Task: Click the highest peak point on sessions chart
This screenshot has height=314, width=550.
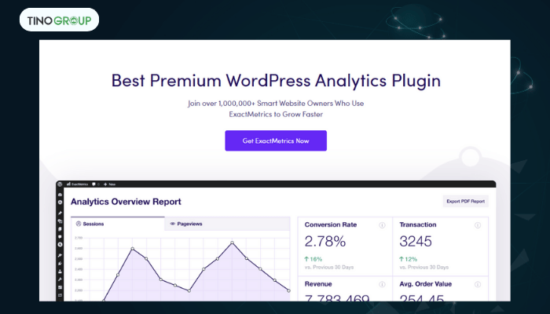Action: point(232,243)
